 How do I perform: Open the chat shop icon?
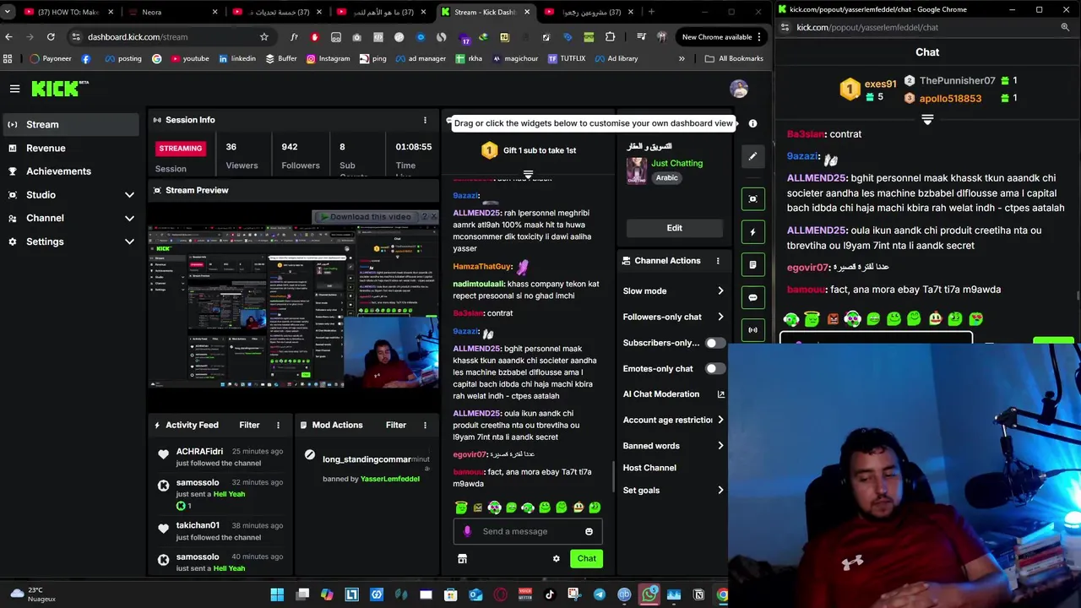(462, 559)
